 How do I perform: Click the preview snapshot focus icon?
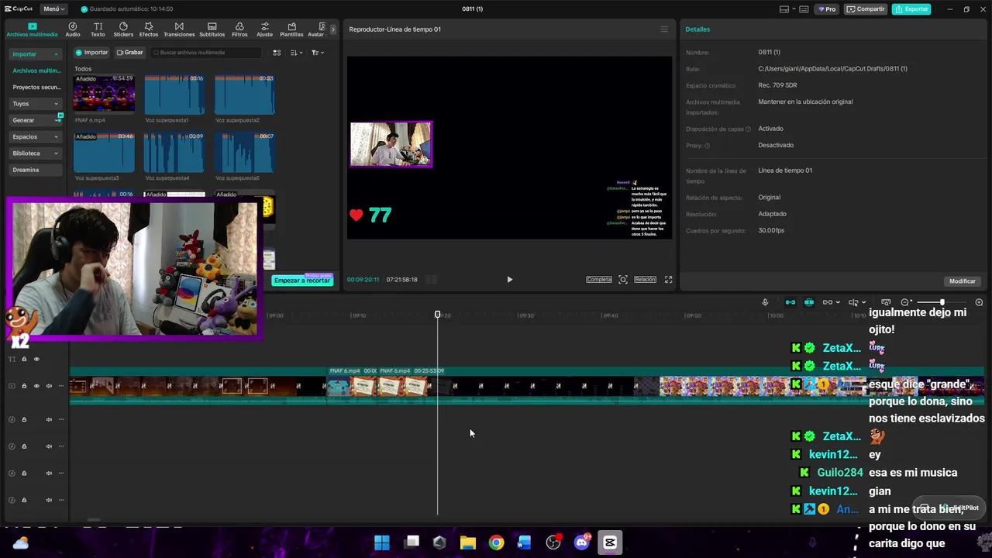coord(623,280)
